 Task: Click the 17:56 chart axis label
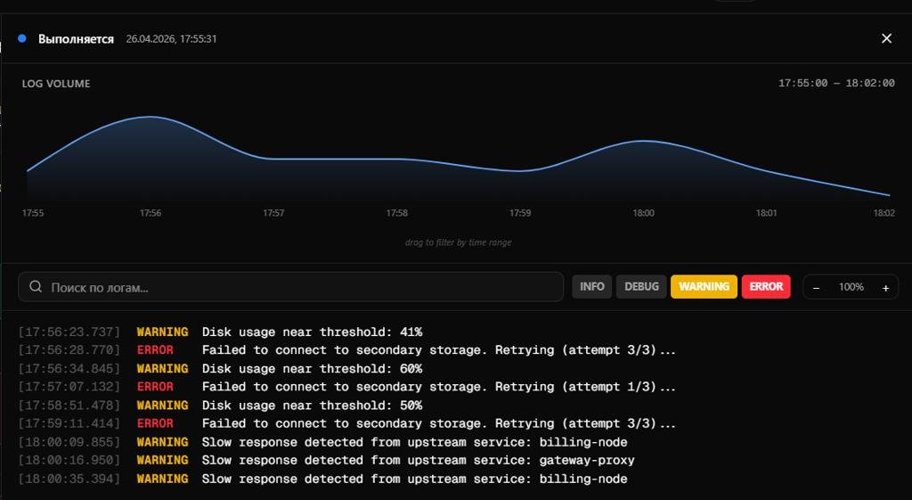[150, 213]
